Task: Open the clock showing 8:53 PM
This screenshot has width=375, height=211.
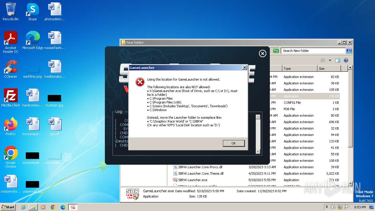Action: click(360, 207)
